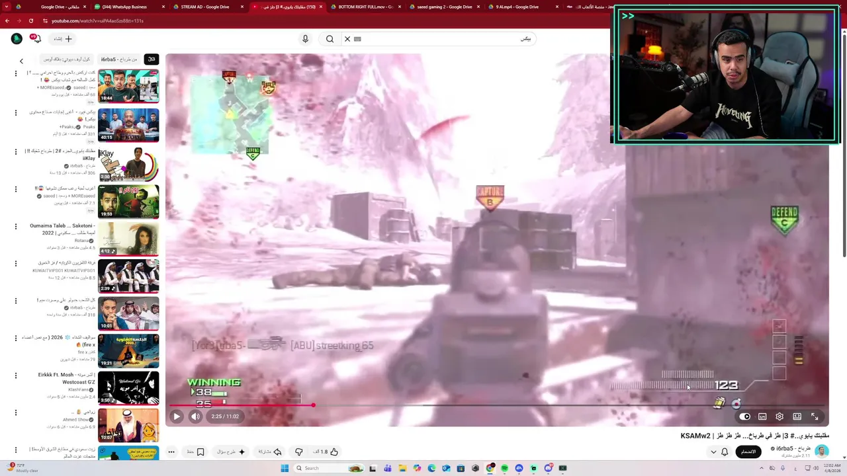
Task: Switch to 9 AI.mp4 - Google Drive tab
Action: (523, 7)
